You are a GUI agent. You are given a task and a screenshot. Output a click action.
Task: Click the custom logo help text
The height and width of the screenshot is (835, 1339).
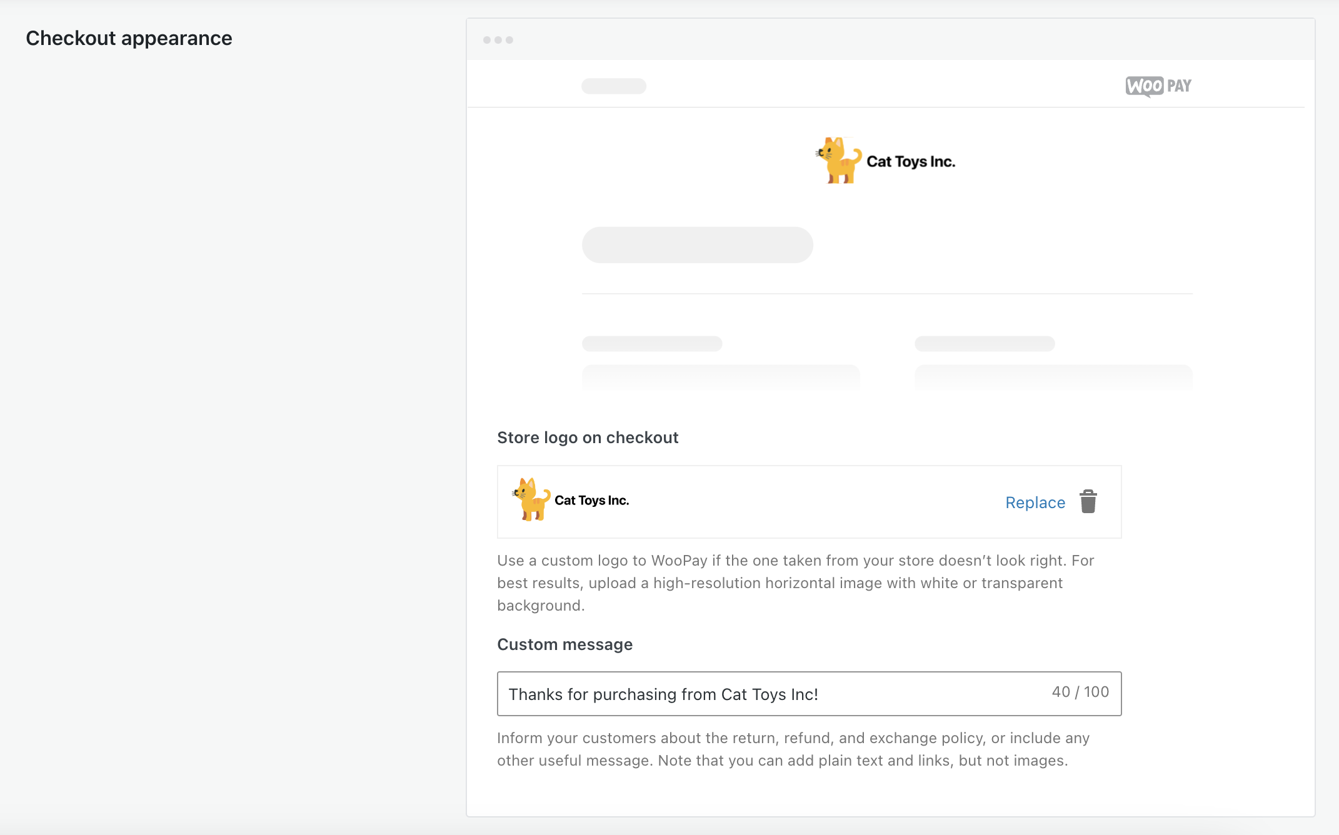[x=795, y=582]
